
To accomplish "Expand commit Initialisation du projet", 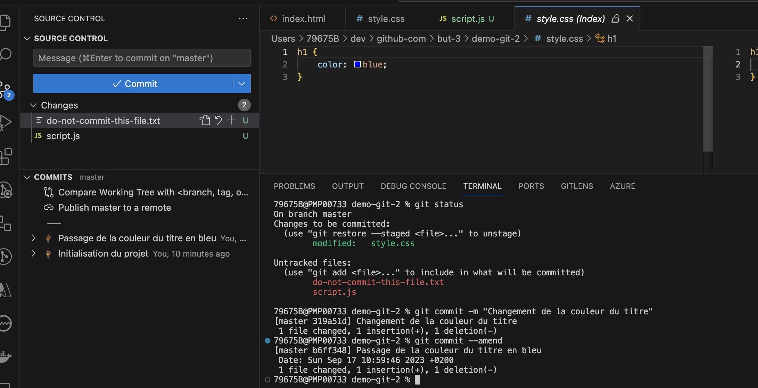I will (x=33, y=253).
